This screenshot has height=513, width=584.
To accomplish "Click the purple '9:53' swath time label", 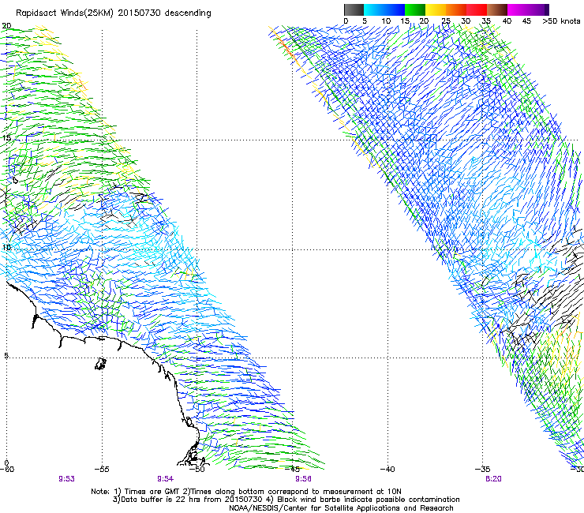I will pos(66,479).
